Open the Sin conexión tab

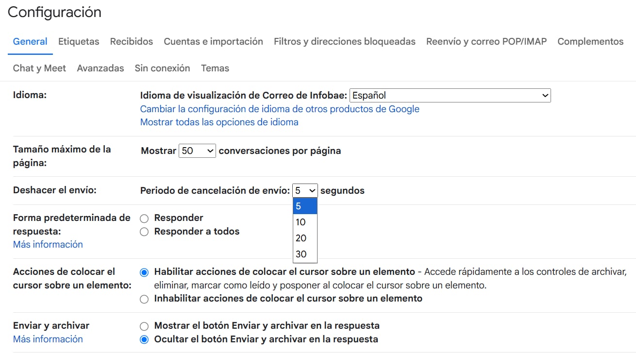[x=163, y=68]
